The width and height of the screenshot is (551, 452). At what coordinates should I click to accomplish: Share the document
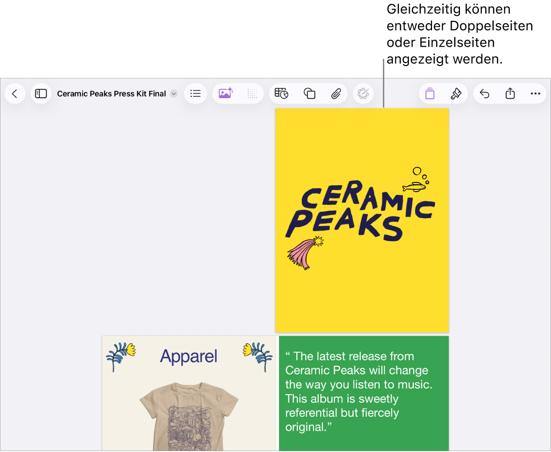click(x=510, y=93)
